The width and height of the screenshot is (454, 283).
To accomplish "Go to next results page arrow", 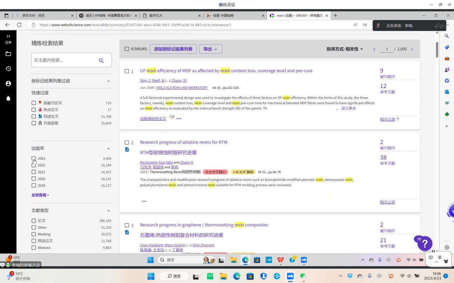I will point(412,49).
